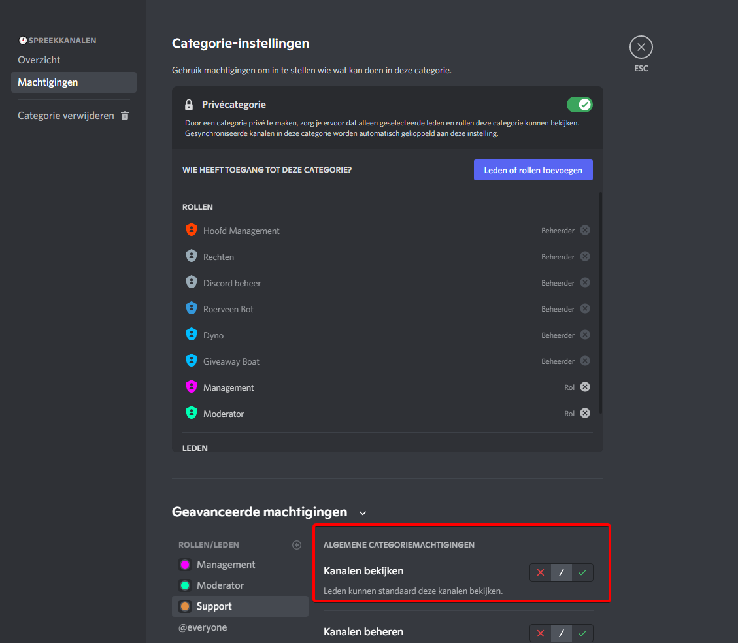Click the green Moderator shield icon in access list
Screen dimensions: 738x643
191,413
